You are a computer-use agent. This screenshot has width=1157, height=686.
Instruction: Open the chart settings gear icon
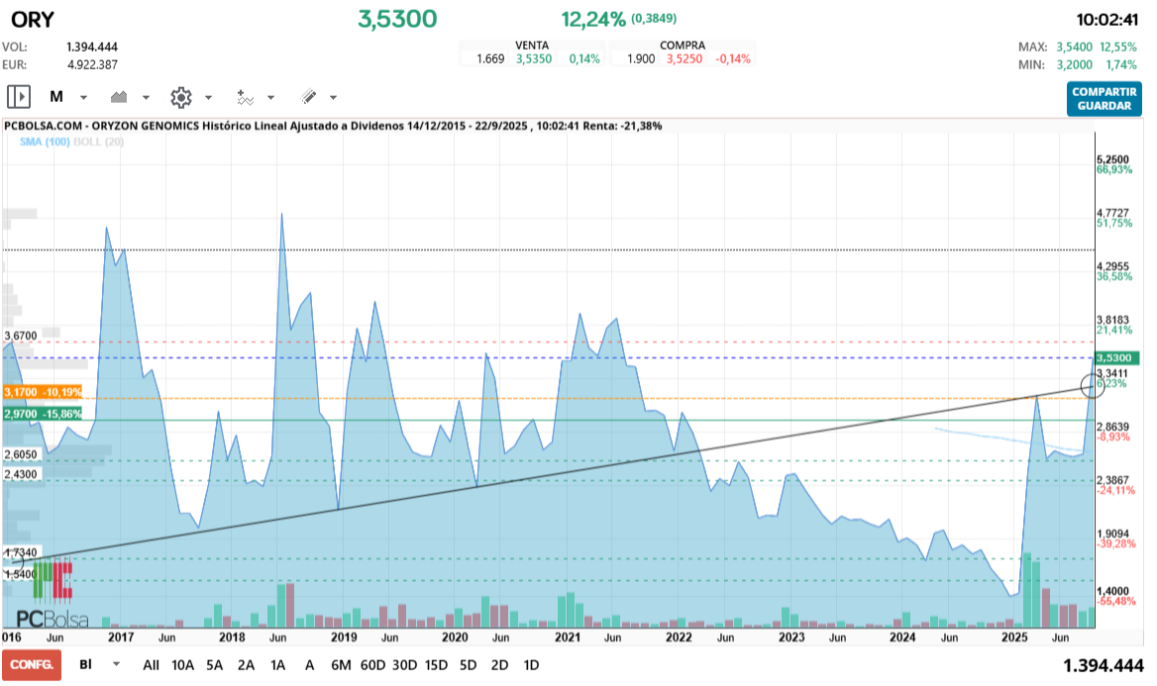pyautogui.click(x=180, y=97)
